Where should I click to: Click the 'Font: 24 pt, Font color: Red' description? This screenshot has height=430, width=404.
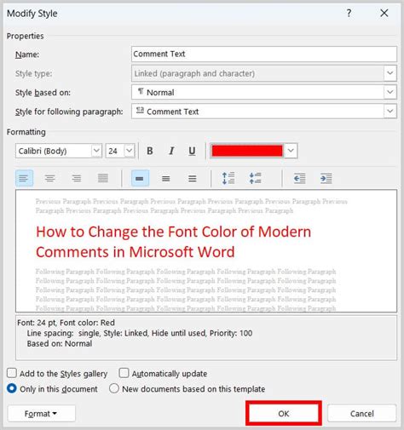[x=66, y=323]
